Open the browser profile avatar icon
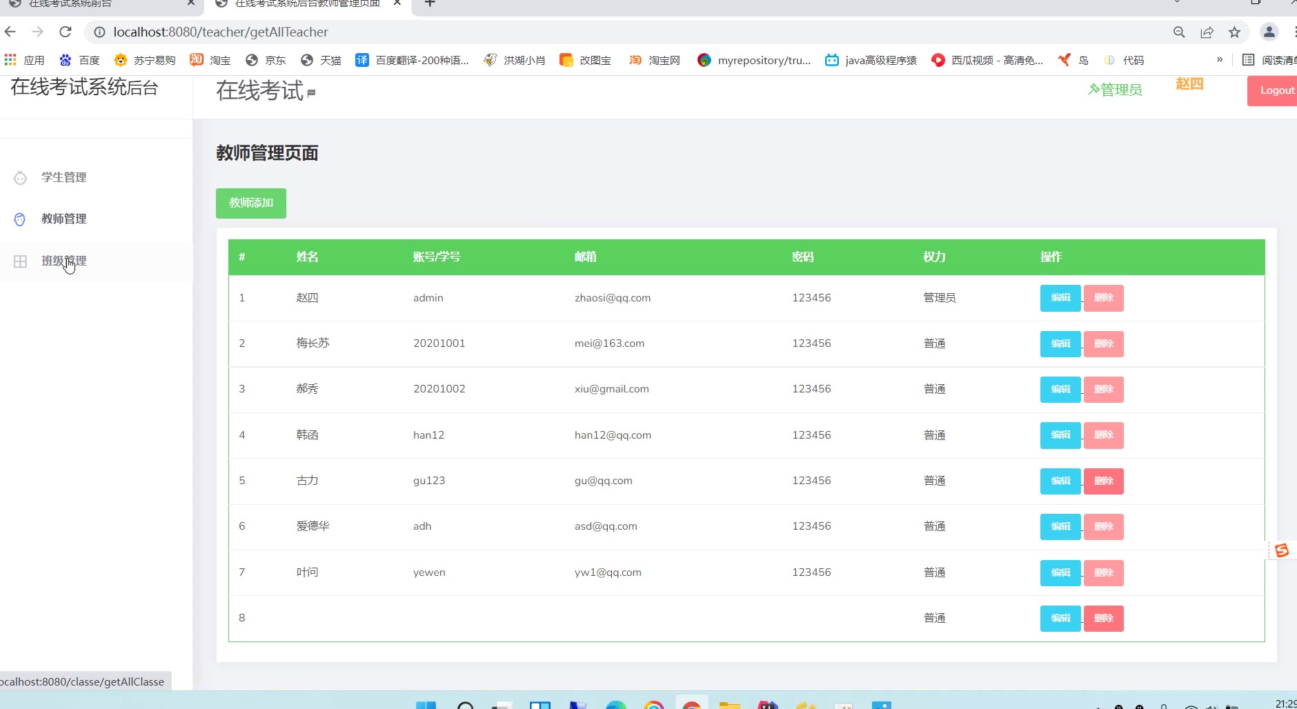 pos(1269,32)
